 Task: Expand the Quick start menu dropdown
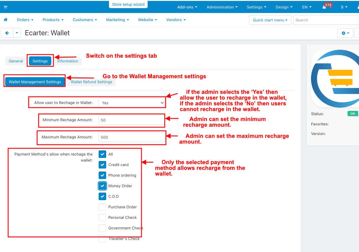(270, 20)
